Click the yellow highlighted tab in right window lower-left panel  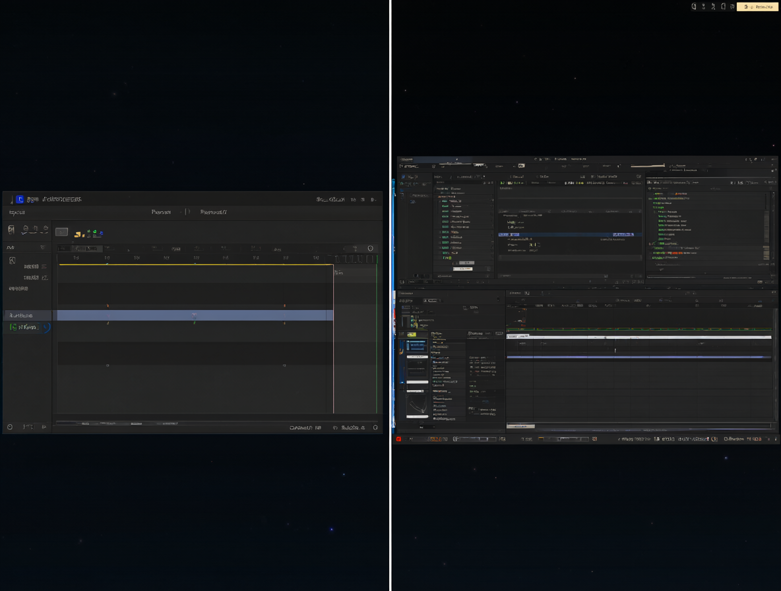412,334
